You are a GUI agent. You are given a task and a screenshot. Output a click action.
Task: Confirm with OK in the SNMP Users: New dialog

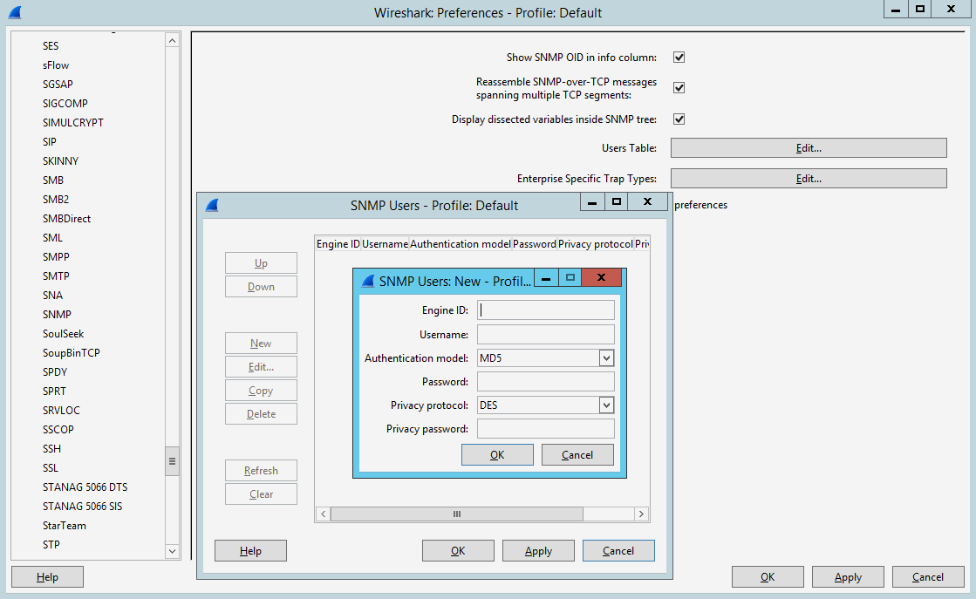click(497, 454)
